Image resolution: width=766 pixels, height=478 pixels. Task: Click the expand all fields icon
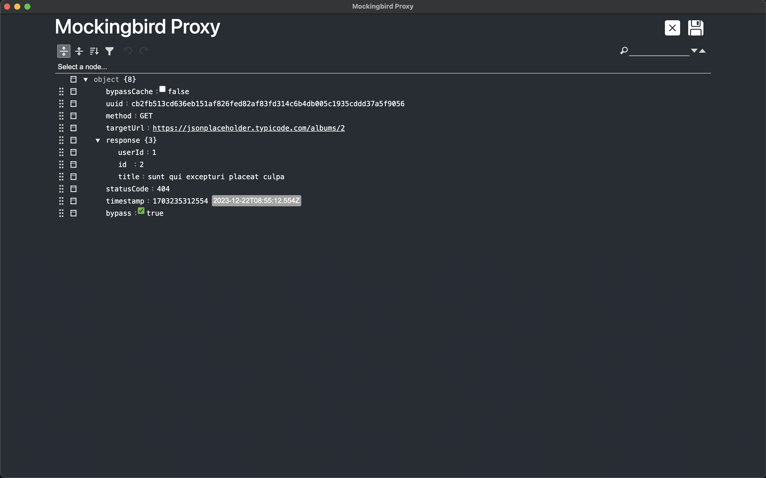(64, 51)
